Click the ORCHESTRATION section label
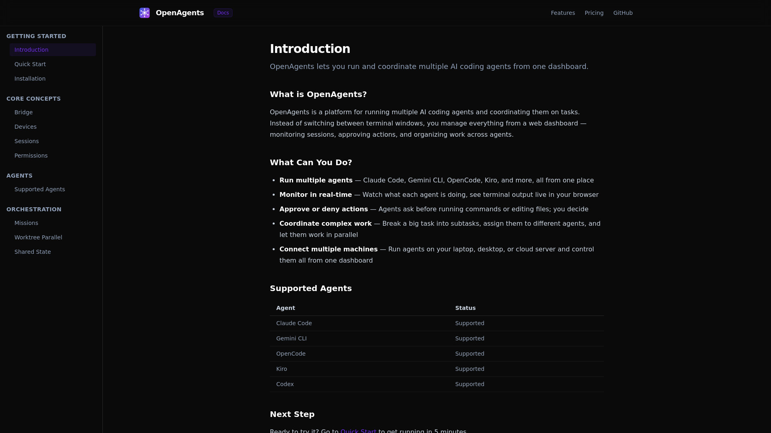The image size is (771, 433). 34,209
